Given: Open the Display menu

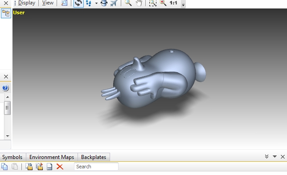Looking at the screenshot, I should (27, 3).
